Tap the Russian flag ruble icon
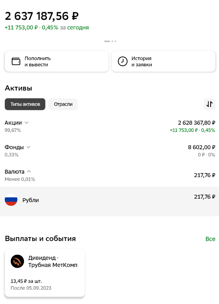Viewport: 219px width, 304px height. [11, 199]
